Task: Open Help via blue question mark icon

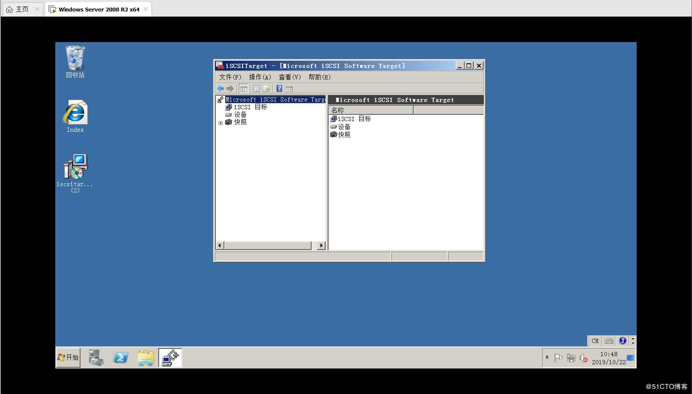Action: [x=280, y=88]
